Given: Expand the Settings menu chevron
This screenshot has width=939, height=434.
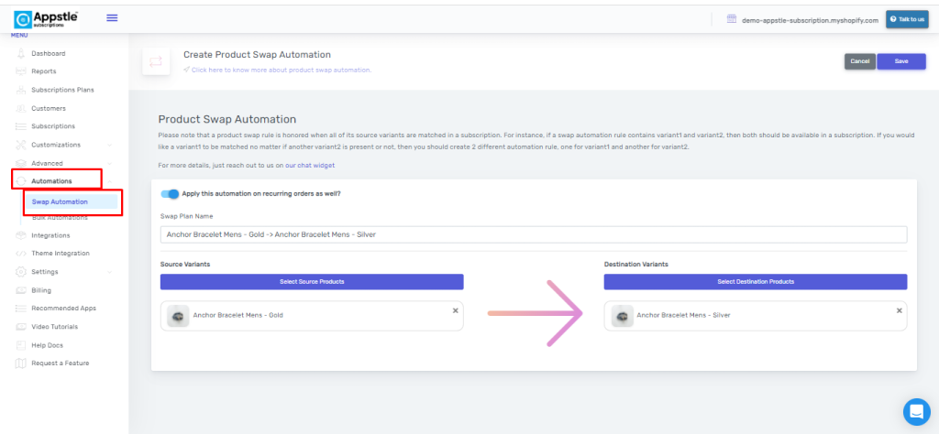Looking at the screenshot, I should point(110,272).
